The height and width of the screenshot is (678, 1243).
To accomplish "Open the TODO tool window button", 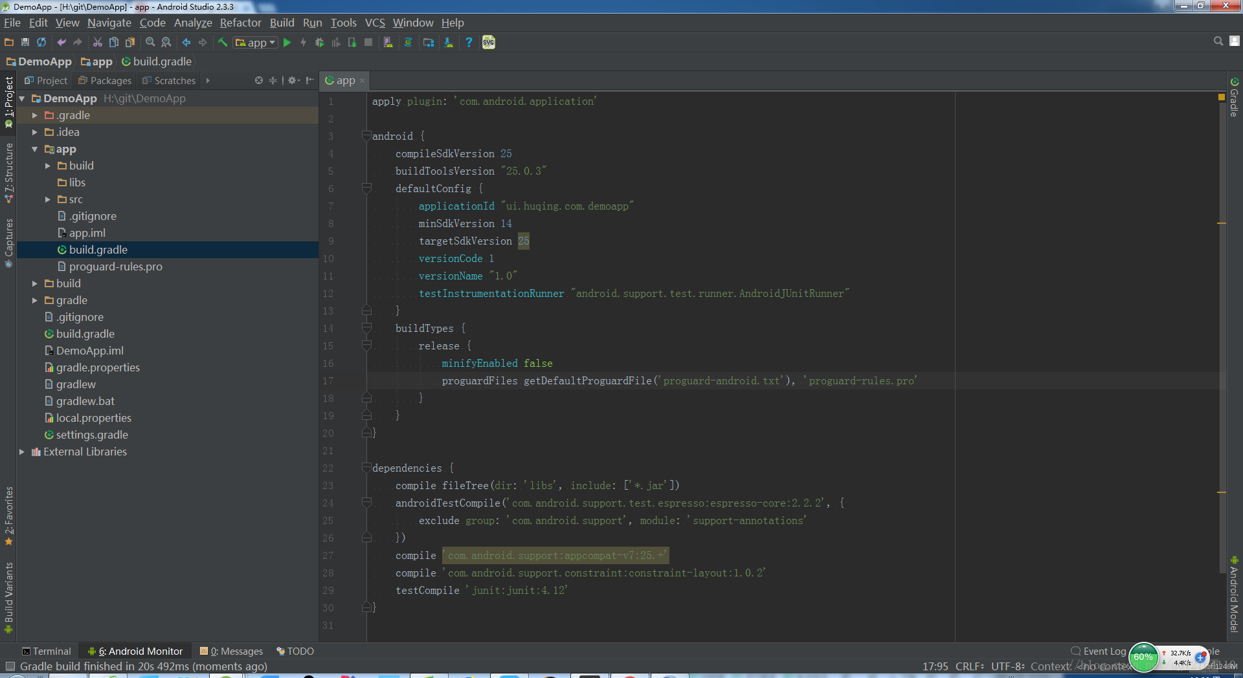I will 295,651.
